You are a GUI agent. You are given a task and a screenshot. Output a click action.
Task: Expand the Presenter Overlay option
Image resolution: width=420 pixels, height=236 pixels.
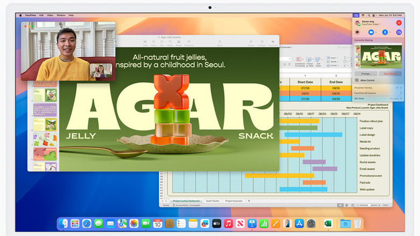(400, 87)
